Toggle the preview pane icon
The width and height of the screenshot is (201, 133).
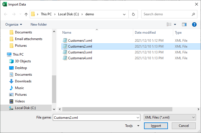[x=184, y=24]
